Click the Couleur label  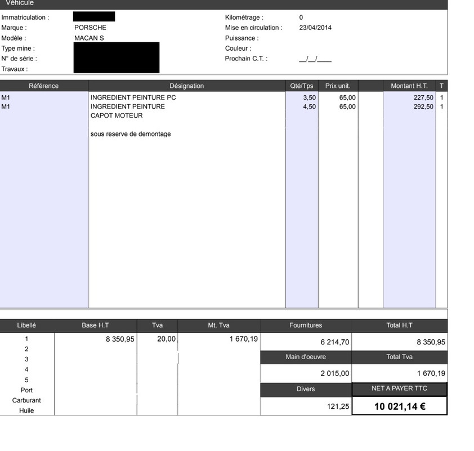pos(238,48)
